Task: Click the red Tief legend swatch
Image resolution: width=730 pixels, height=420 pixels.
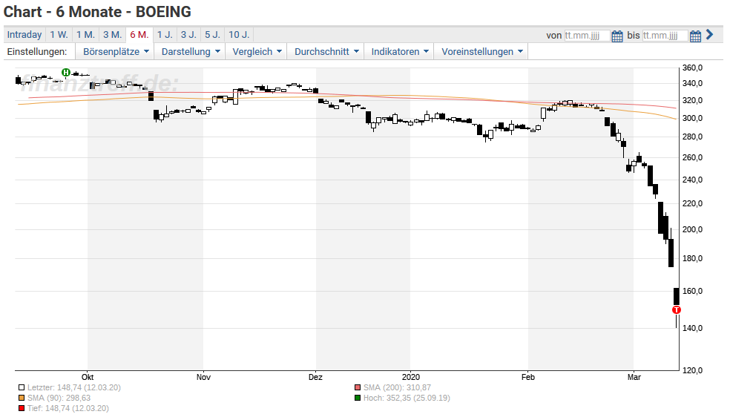Action: [x=22, y=408]
